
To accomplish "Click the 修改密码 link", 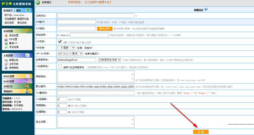I will click(9, 23).
